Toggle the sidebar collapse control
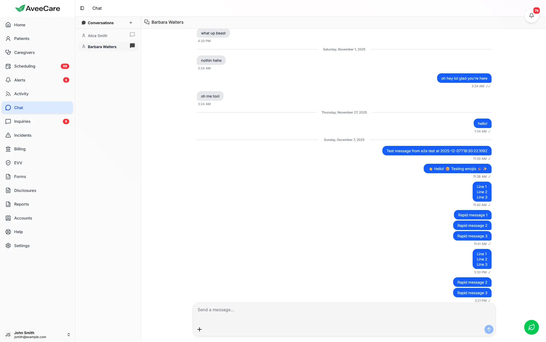546x342 pixels. click(82, 8)
